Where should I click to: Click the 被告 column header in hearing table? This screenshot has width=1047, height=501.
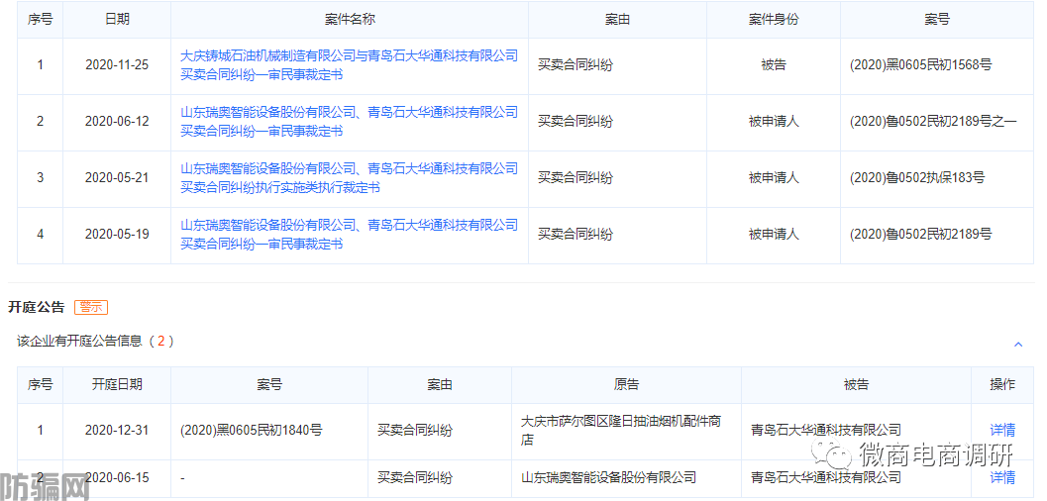click(856, 385)
